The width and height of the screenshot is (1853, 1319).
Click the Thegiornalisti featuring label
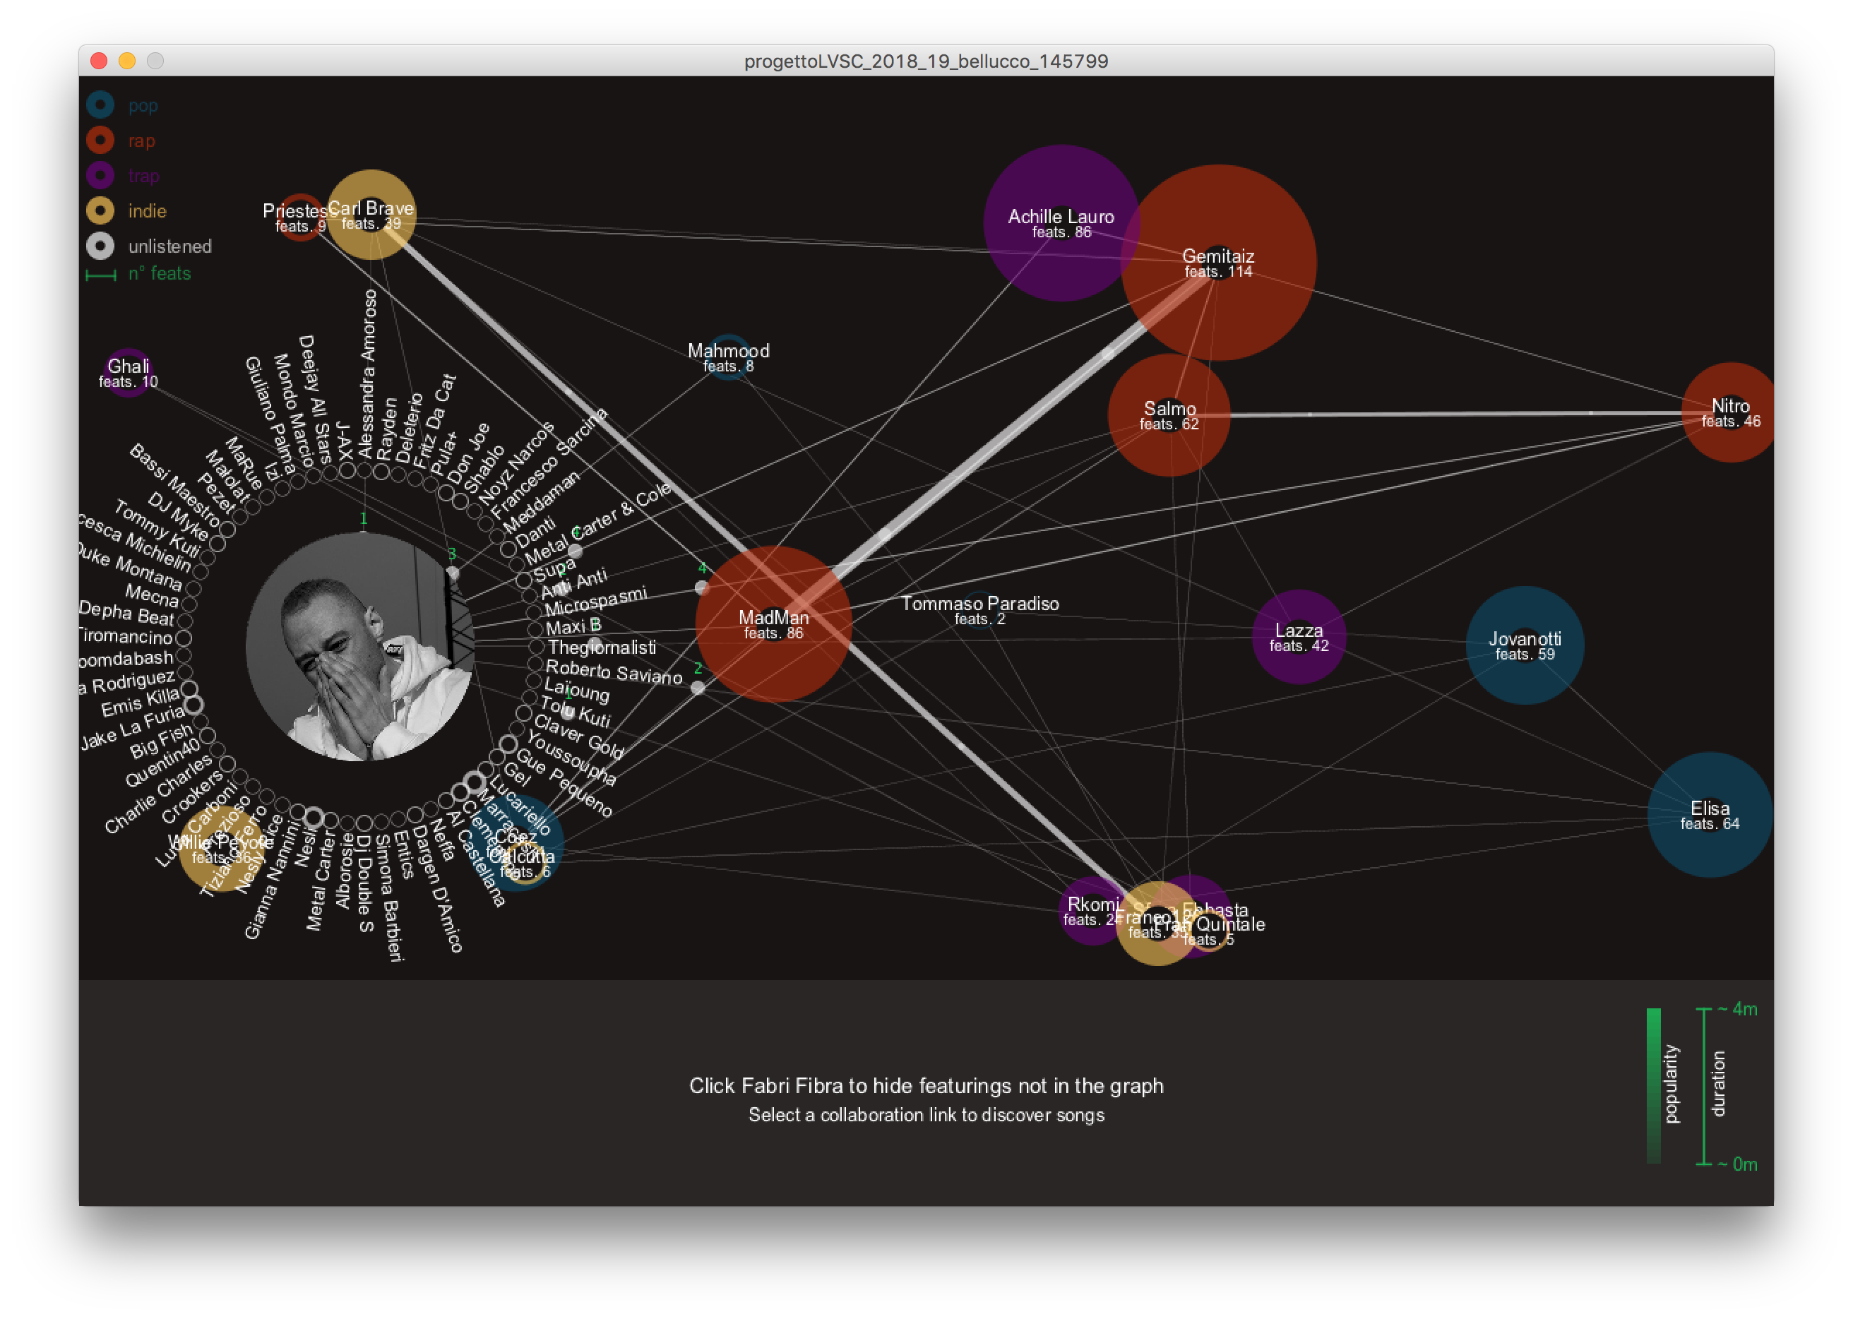pyautogui.click(x=602, y=647)
